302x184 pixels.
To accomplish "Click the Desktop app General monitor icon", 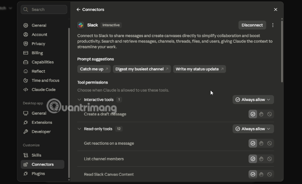I will tap(26, 113).
